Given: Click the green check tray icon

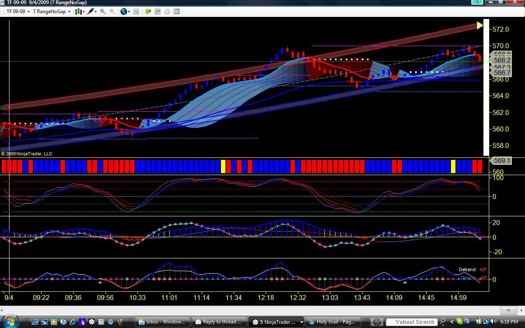Looking at the screenshot, I should click(x=460, y=321).
